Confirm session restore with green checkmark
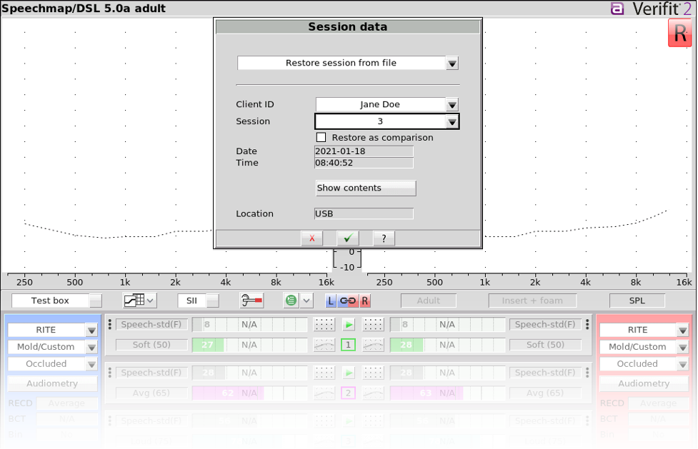 click(x=348, y=238)
